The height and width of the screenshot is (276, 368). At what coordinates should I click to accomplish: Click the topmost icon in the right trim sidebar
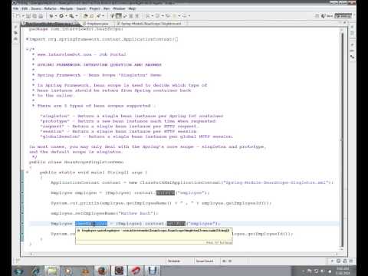click(353, 27)
